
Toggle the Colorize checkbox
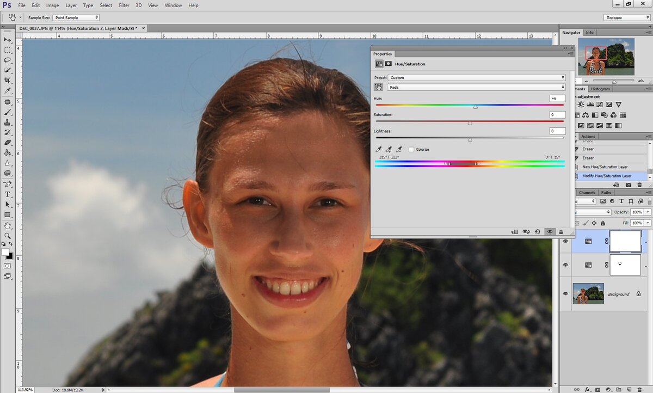[x=411, y=149]
